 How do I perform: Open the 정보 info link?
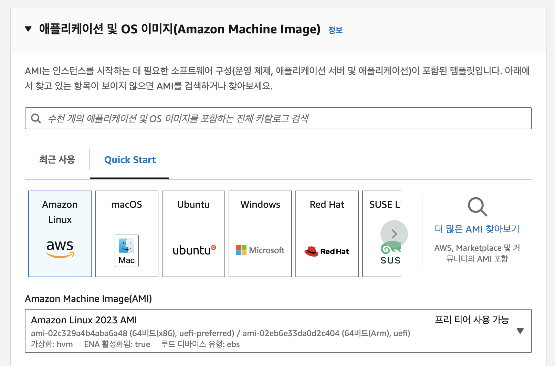[x=335, y=30]
